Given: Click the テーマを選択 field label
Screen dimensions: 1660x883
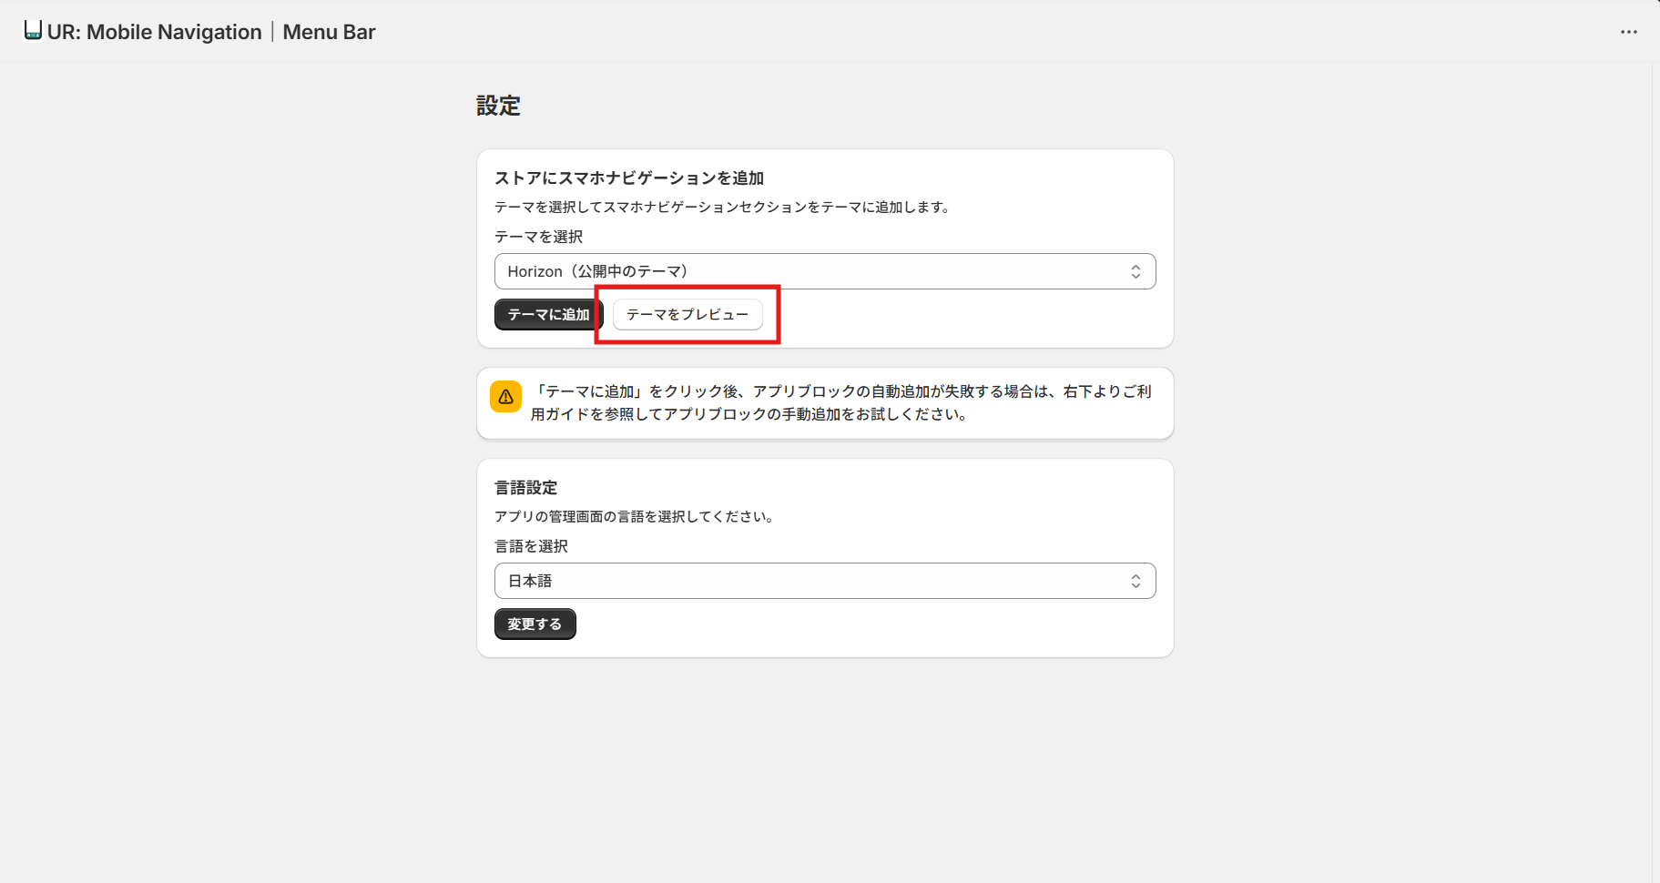Looking at the screenshot, I should [x=538, y=237].
